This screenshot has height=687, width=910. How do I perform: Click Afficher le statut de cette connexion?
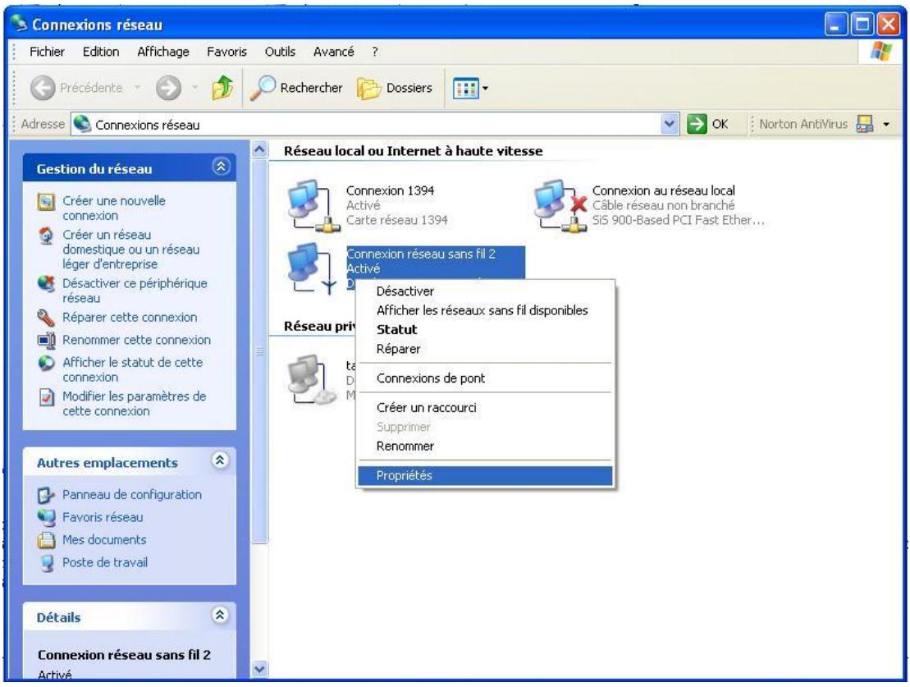tap(132, 369)
